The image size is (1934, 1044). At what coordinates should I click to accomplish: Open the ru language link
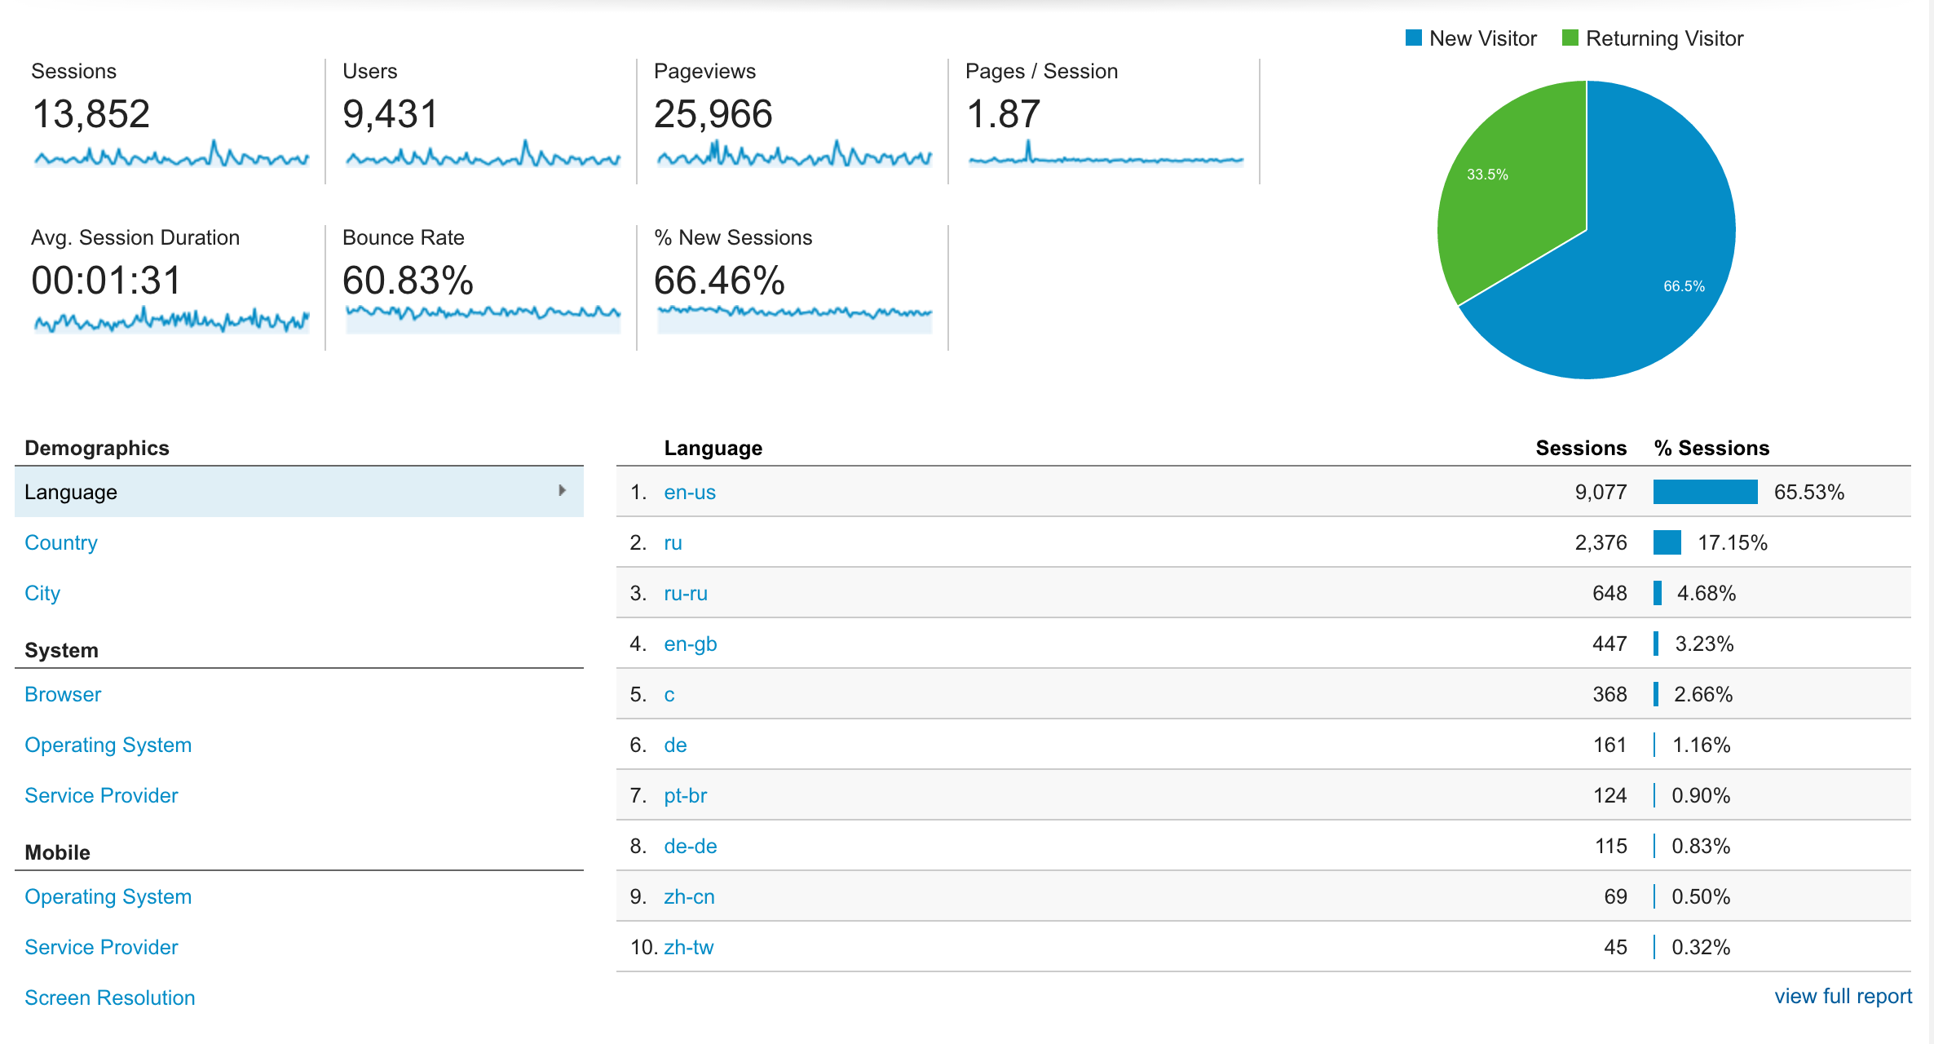673,542
